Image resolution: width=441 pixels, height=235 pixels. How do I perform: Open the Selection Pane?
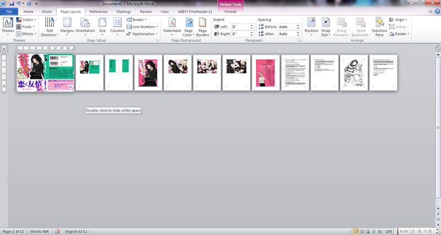click(379, 26)
